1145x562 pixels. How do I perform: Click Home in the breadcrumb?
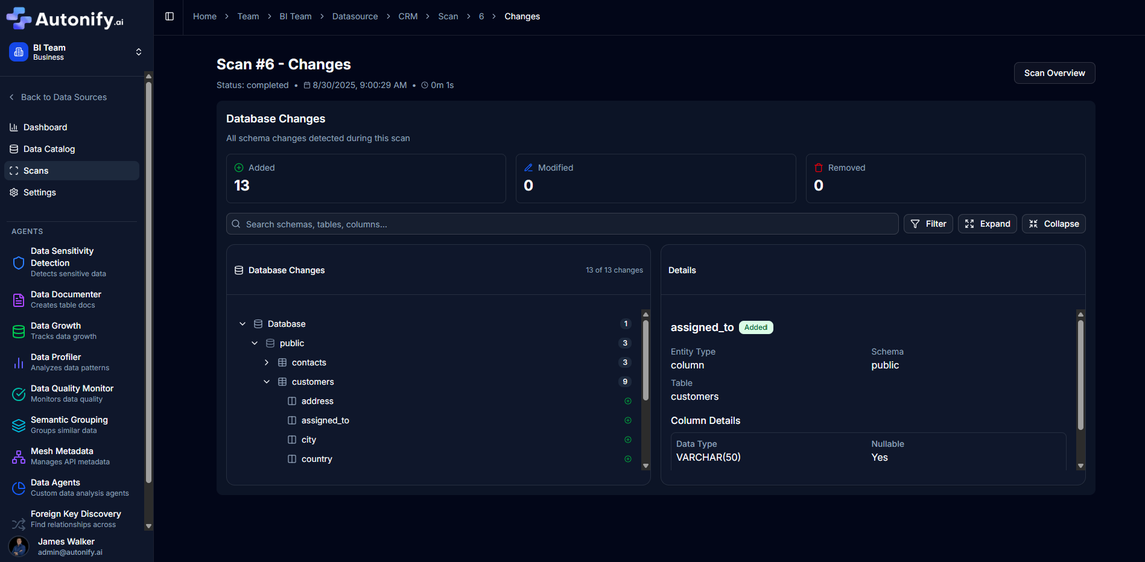pos(205,16)
